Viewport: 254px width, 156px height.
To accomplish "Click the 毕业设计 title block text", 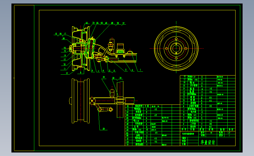I will coord(208,142).
